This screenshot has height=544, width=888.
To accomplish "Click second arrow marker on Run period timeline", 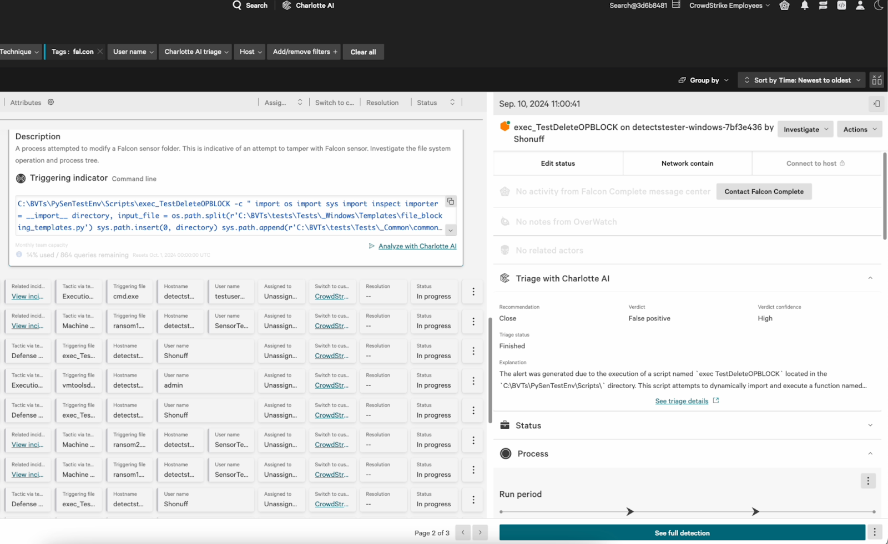I will click(755, 511).
